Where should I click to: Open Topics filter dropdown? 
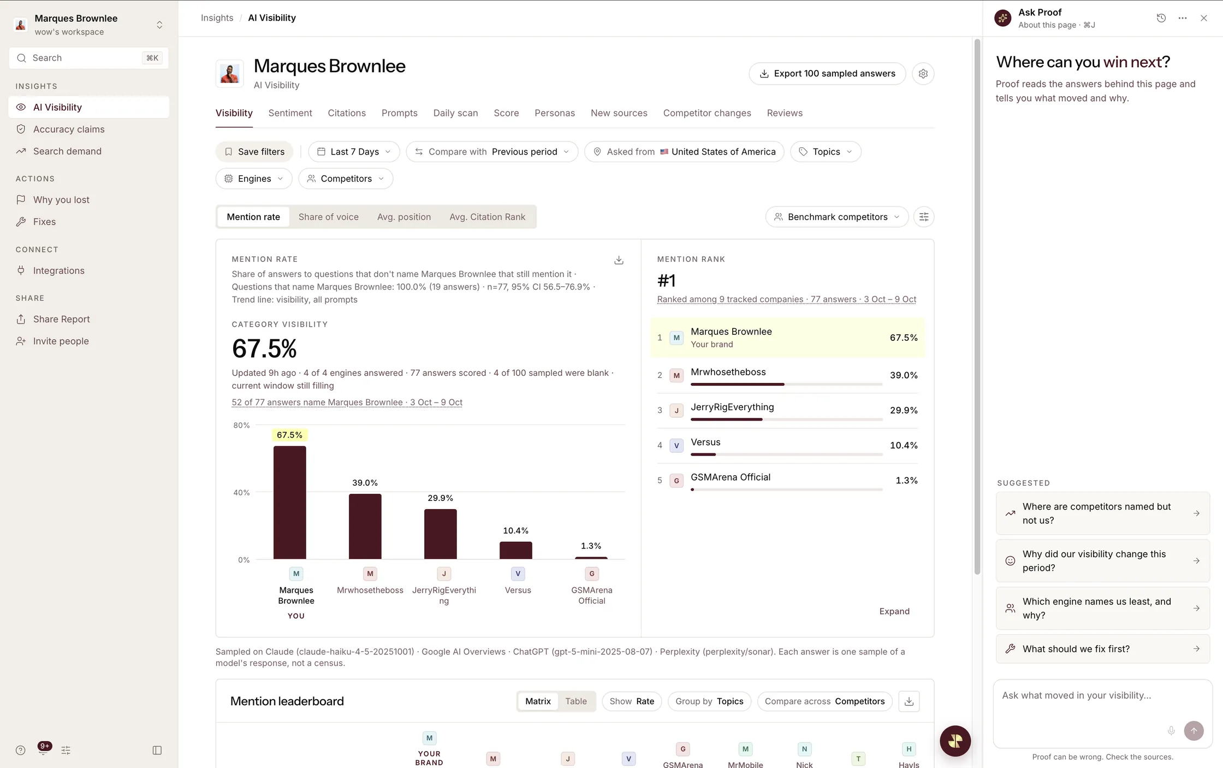tap(826, 152)
